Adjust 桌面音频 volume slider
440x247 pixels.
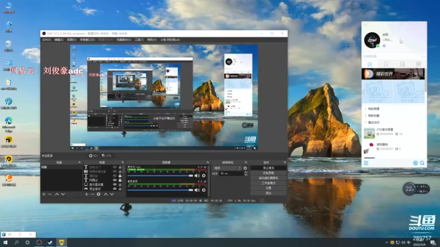coord(160,190)
